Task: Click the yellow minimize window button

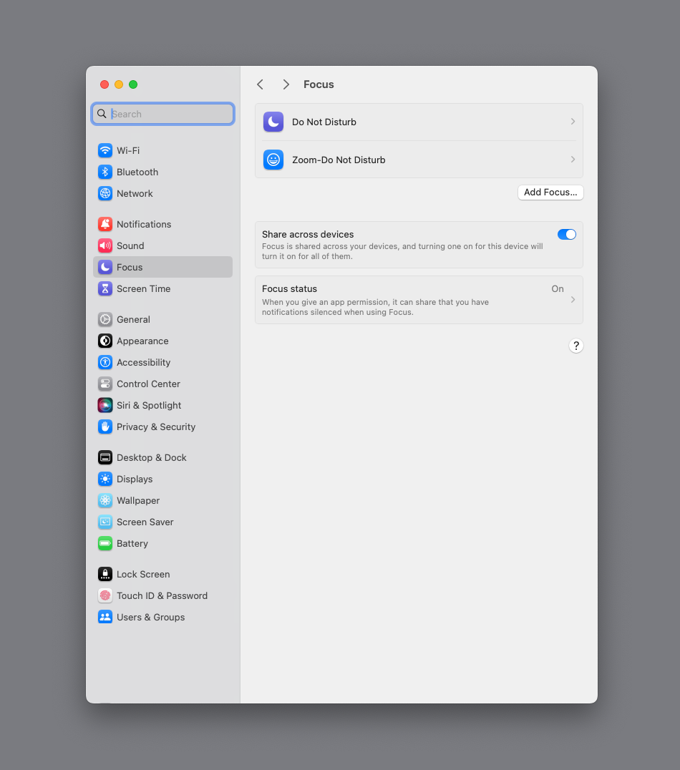Action: [x=119, y=84]
